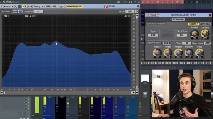Click the Overlap knob
Screen dimensions: 213x119
pyautogui.click(x=194, y=34)
